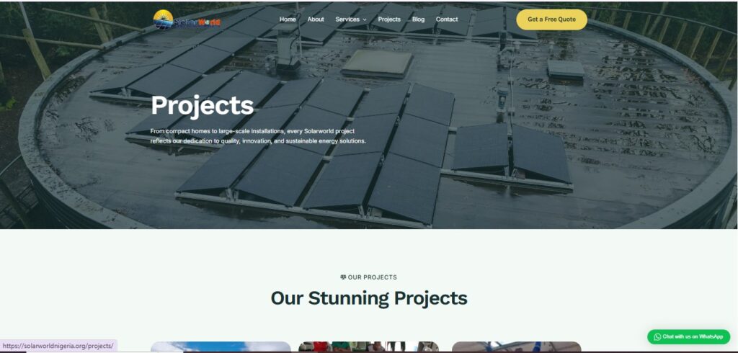Image resolution: width=738 pixels, height=353 pixels.
Task: Go to the Home page link
Action: point(288,19)
